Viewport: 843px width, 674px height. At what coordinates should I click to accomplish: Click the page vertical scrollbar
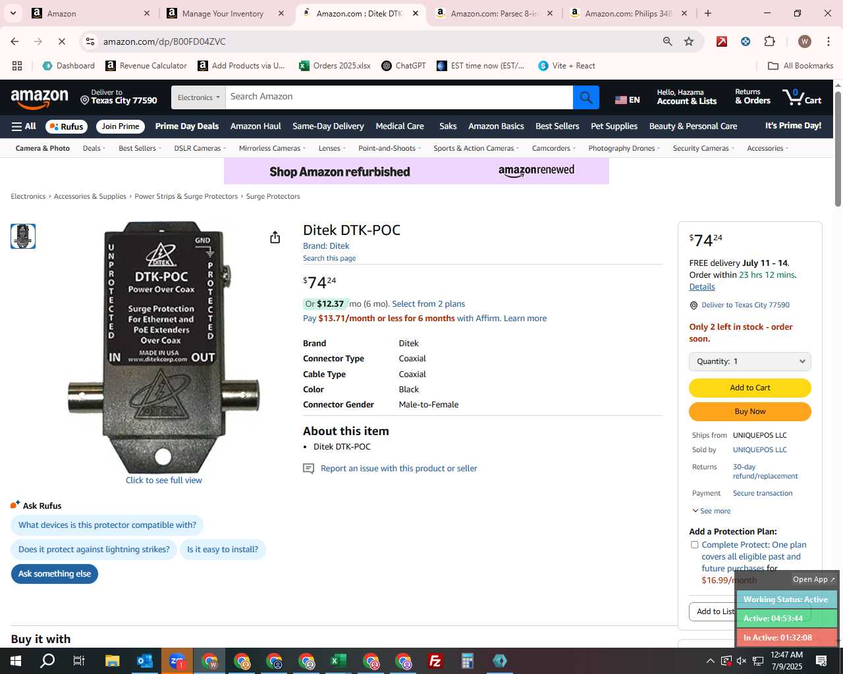(838, 150)
